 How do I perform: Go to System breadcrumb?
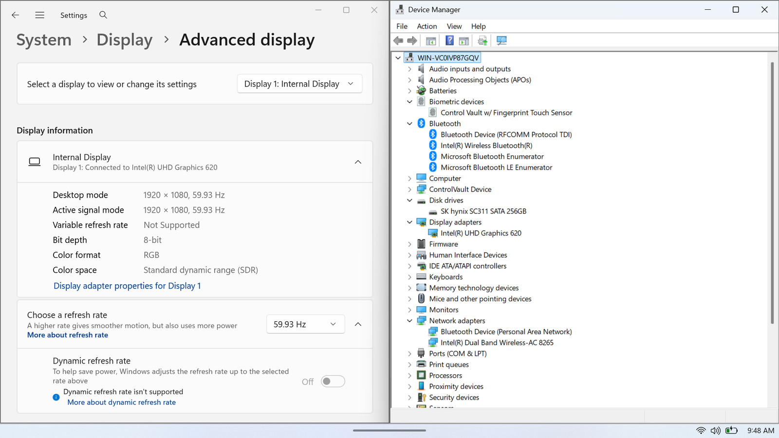click(44, 40)
